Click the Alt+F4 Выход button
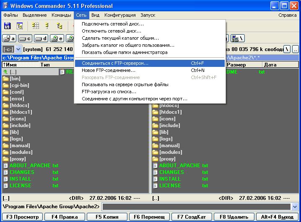The image size is (301, 222). (x=277, y=217)
